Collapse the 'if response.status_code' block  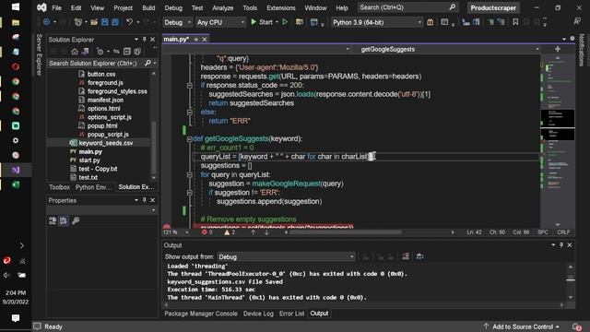(189, 86)
